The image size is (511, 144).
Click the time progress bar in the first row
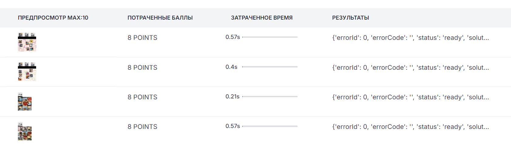point(270,37)
